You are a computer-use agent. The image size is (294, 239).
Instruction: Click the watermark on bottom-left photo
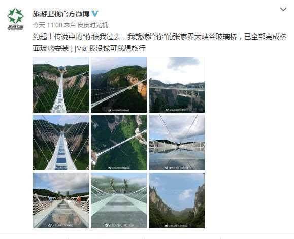pos(61,225)
